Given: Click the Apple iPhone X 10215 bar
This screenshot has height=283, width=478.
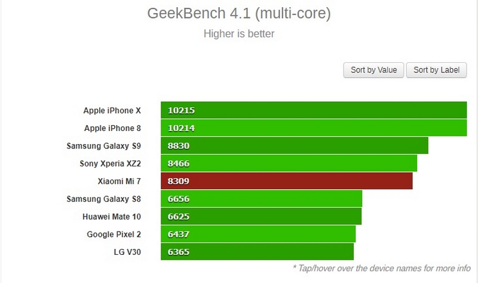Looking at the screenshot, I should pyautogui.click(x=313, y=111).
